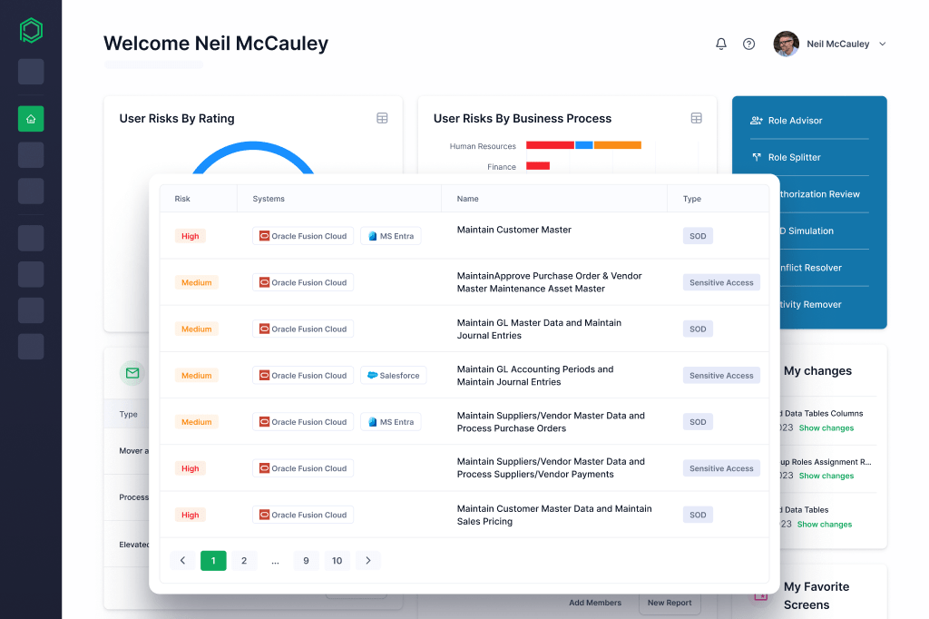Open Role Advisor from the quick menu
The height and width of the screenshot is (619, 929).
pyautogui.click(x=795, y=121)
